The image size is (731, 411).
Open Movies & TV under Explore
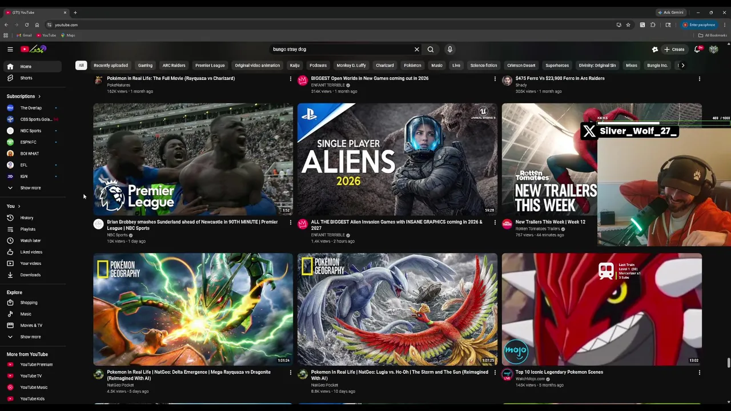point(33,325)
